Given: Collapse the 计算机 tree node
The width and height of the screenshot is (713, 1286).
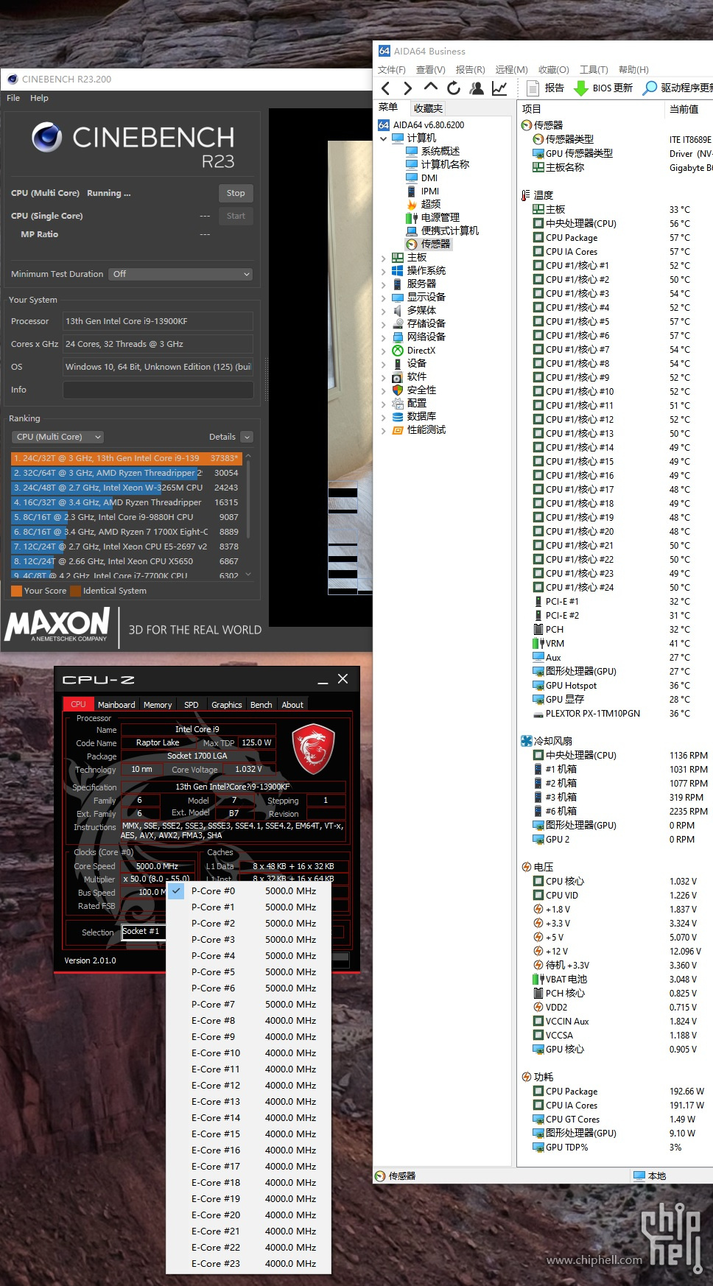Looking at the screenshot, I should pyautogui.click(x=383, y=138).
